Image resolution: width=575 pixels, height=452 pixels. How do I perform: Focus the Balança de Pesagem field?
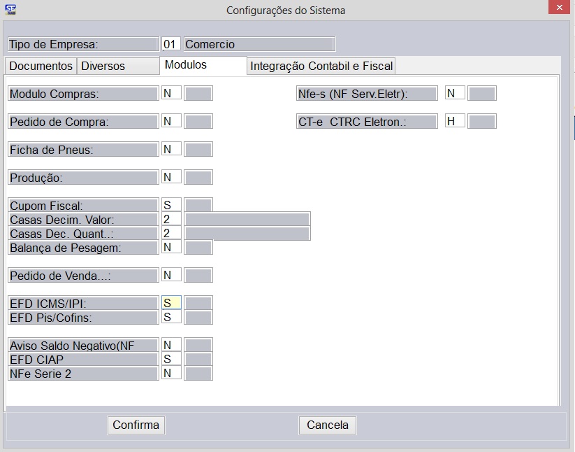click(171, 247)
